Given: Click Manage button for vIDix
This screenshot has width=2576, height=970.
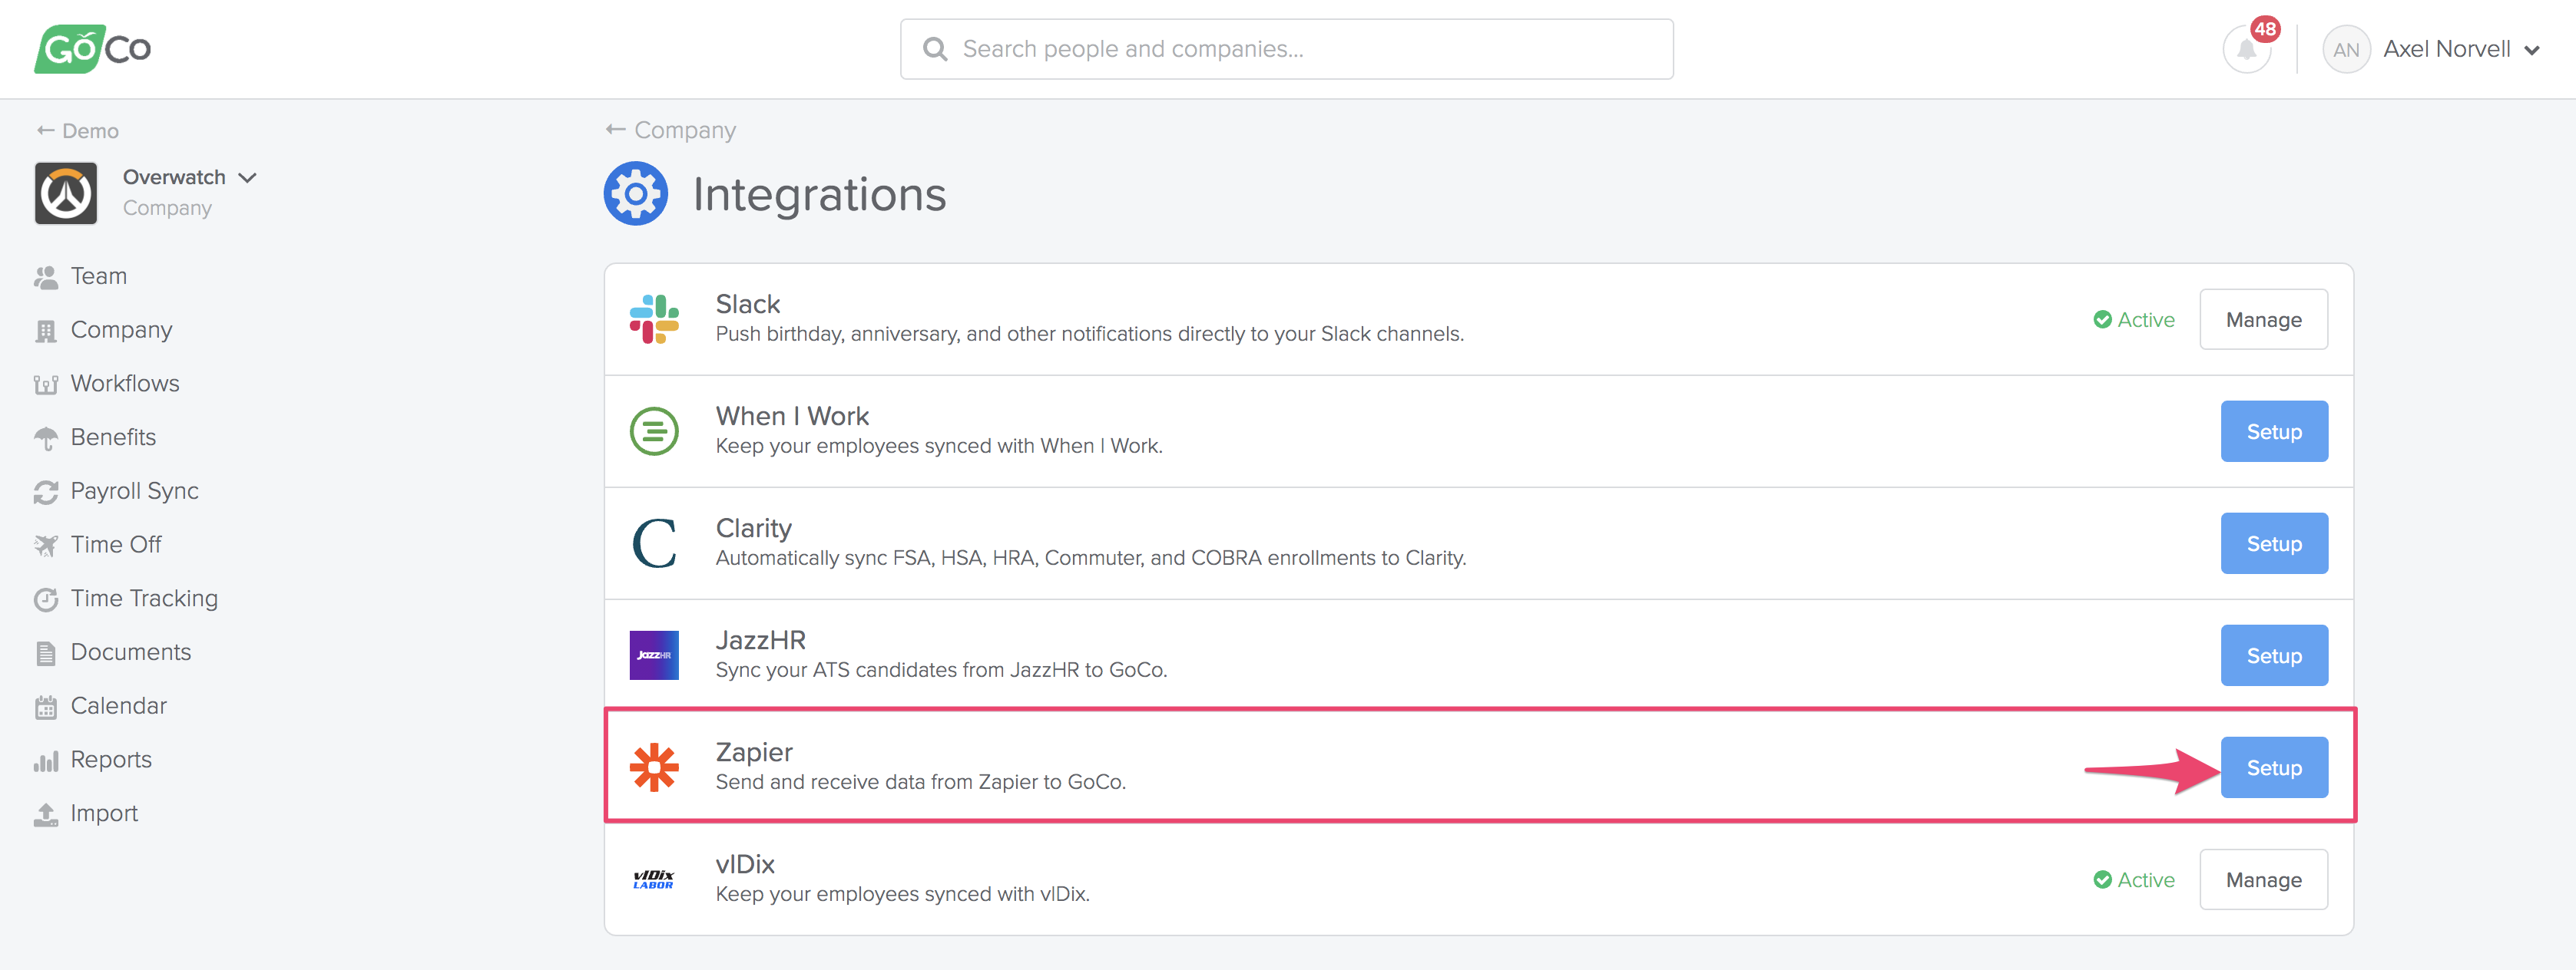Looking at the screenshot, I should (x=2263, y=879).
